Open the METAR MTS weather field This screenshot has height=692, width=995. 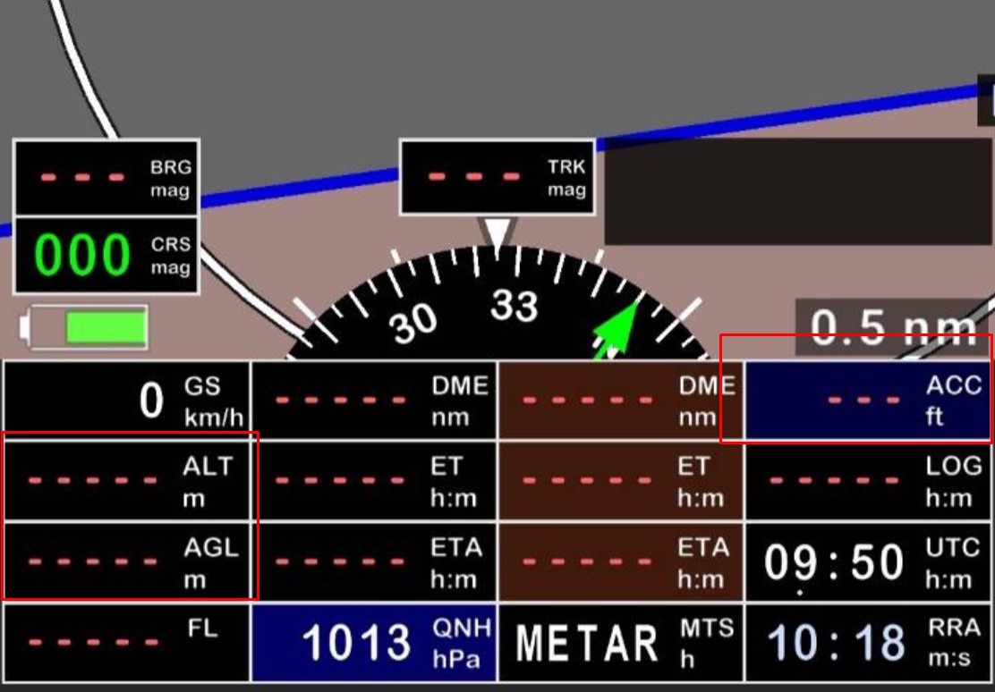[x=620, y=642]
